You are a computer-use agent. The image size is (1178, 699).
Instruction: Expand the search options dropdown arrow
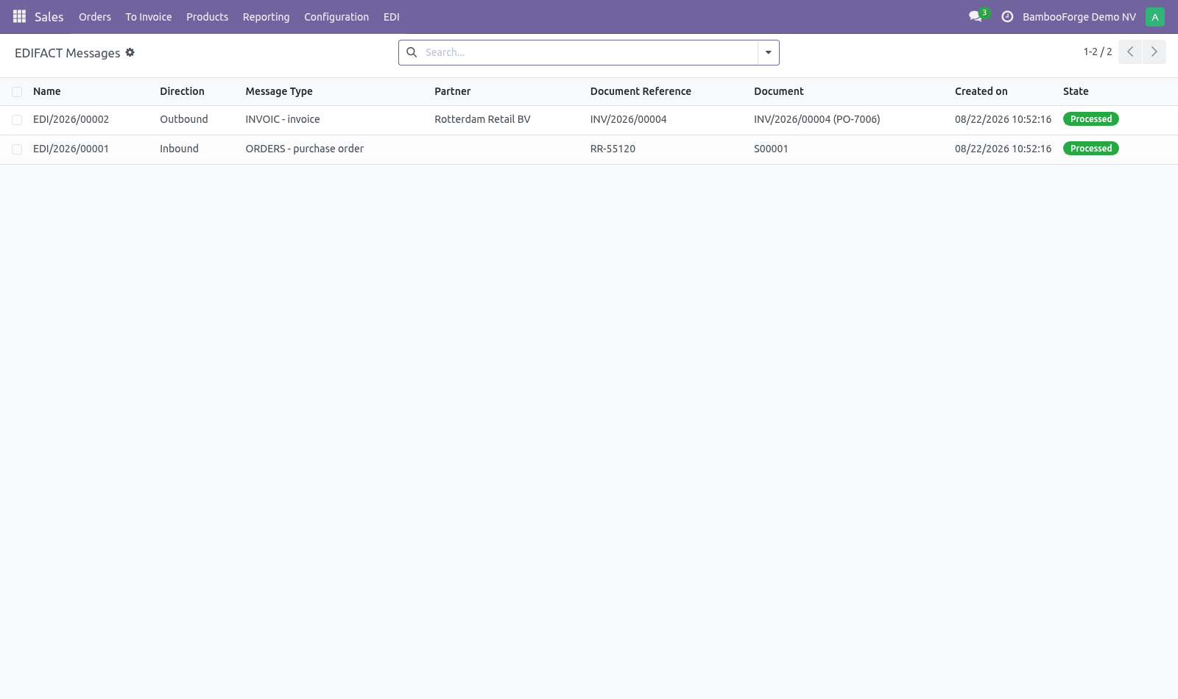click(x=769, y=52)
